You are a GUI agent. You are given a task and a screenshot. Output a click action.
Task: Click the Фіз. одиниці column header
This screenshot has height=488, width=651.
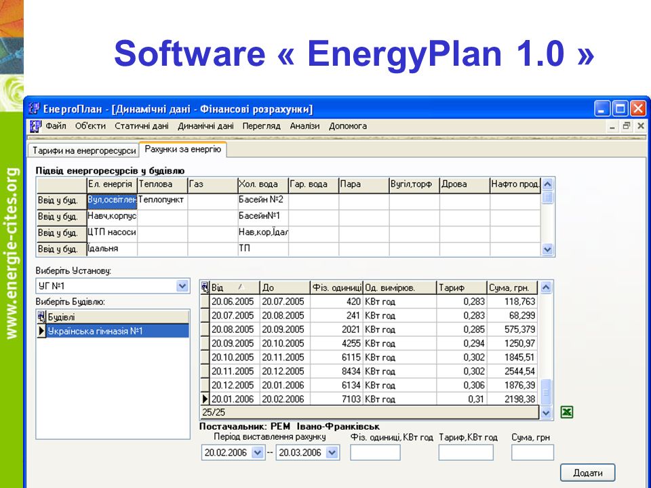(337, 287)
